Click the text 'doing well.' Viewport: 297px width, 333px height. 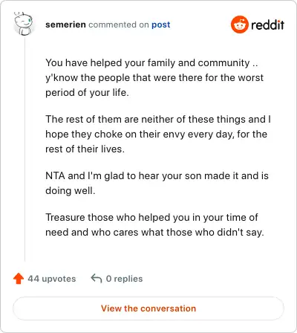pos(71,191)
